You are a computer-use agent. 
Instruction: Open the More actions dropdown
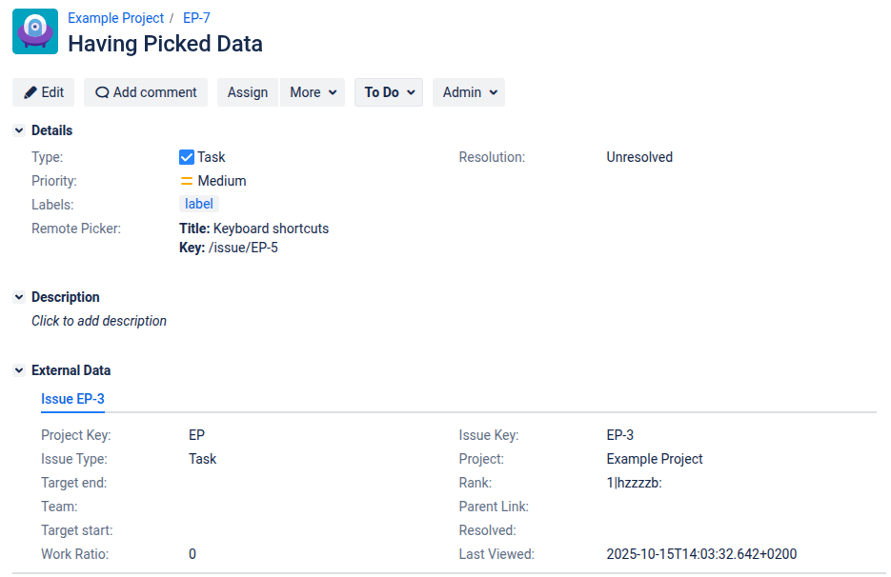313,92
